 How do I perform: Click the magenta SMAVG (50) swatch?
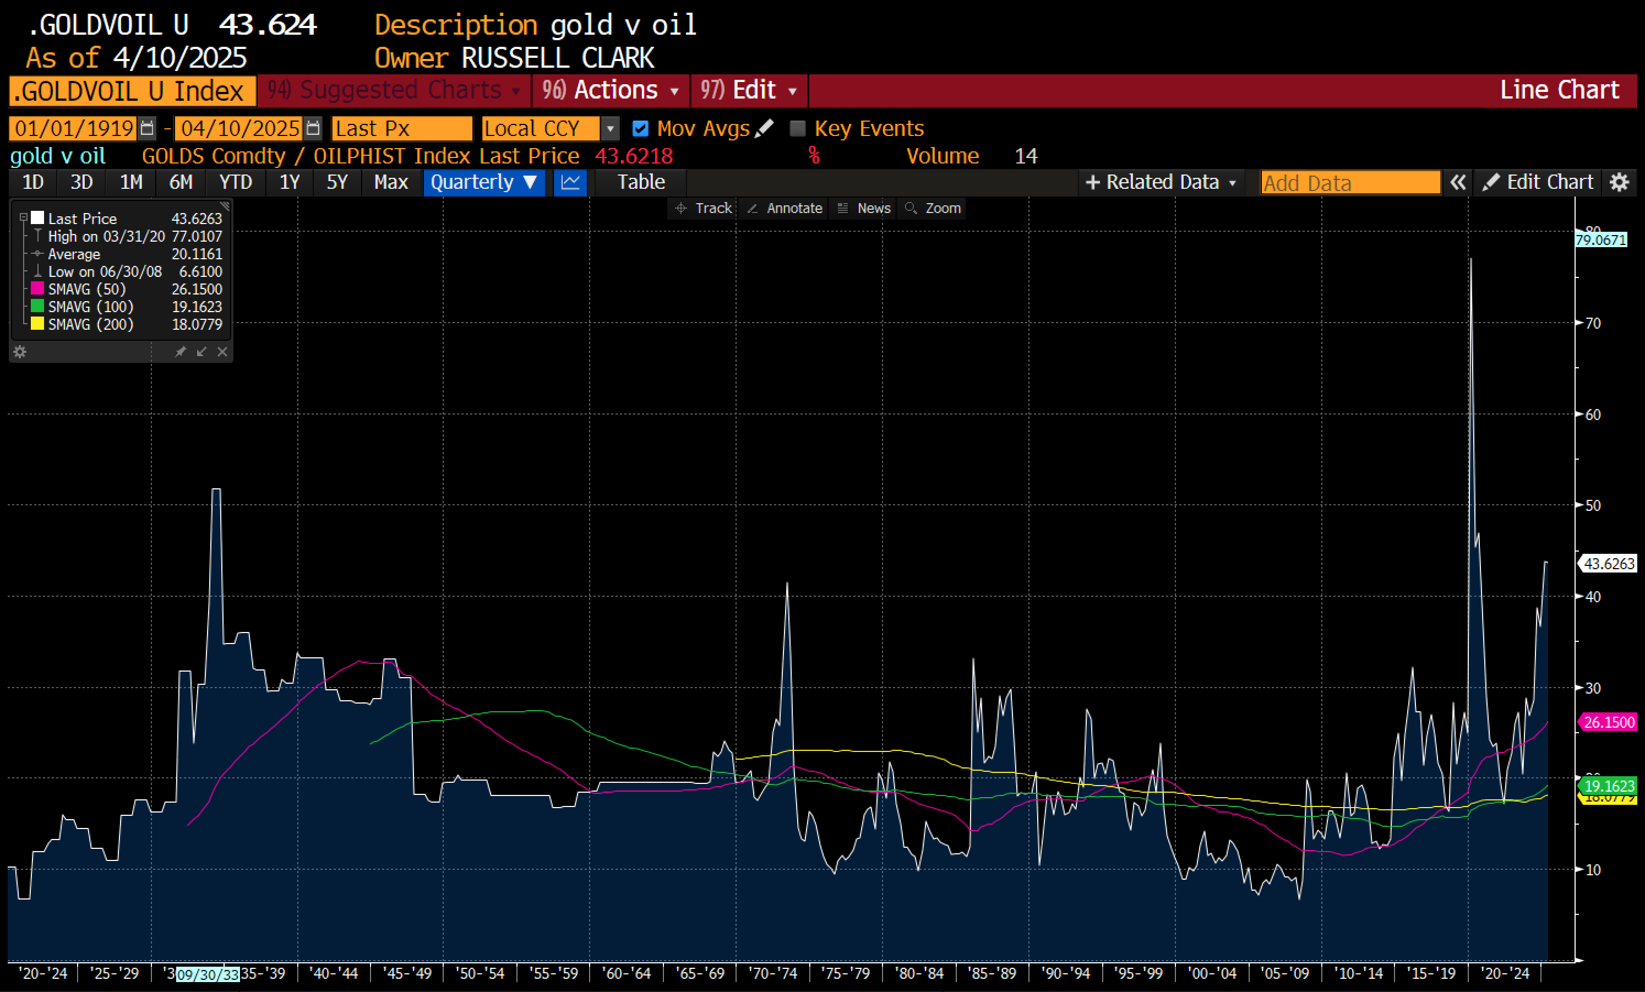pyautogui.click(x=37, y=288)
